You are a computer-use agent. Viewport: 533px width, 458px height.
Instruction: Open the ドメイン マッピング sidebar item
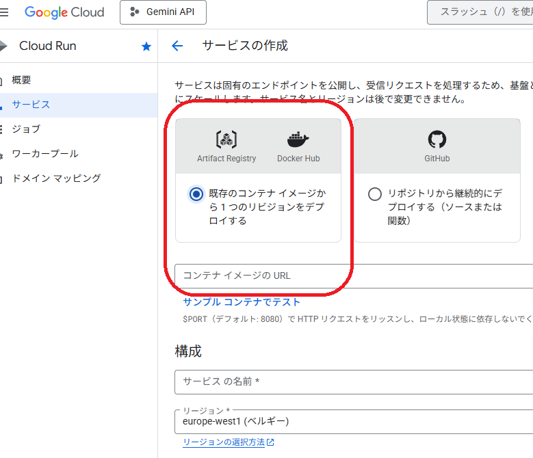[x=79, y=178]
